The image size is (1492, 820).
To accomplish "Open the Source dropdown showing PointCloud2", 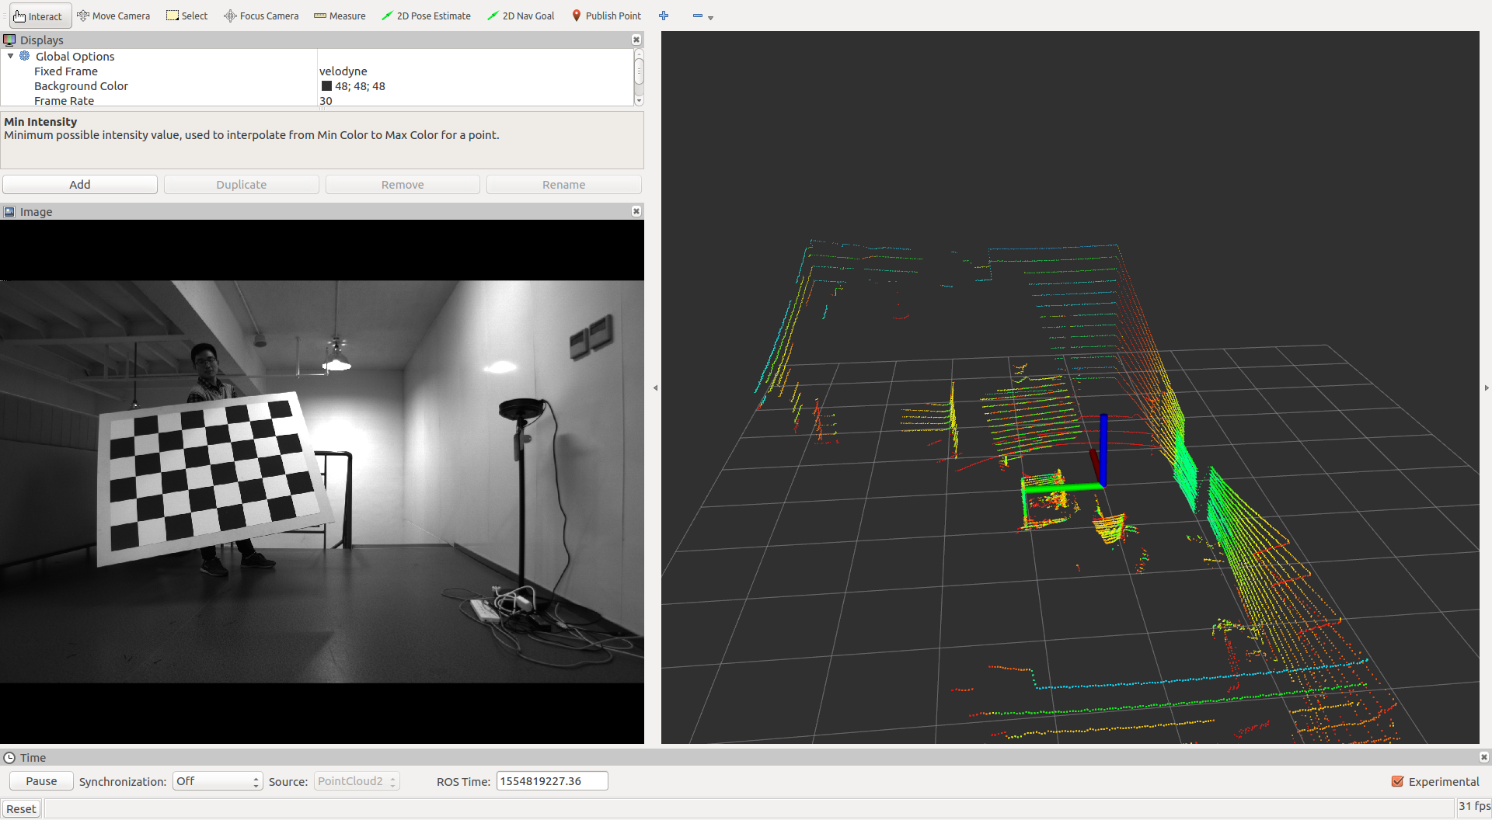I will pyautogui.click(x=357, y=781).
